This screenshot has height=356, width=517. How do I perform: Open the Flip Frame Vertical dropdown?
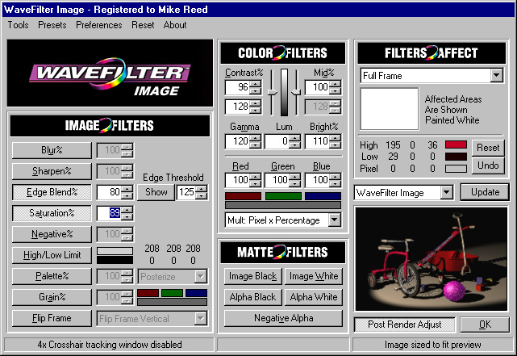[x=201, y=319]
